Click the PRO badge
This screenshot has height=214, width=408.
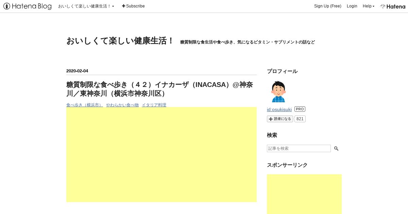(300, 109)
